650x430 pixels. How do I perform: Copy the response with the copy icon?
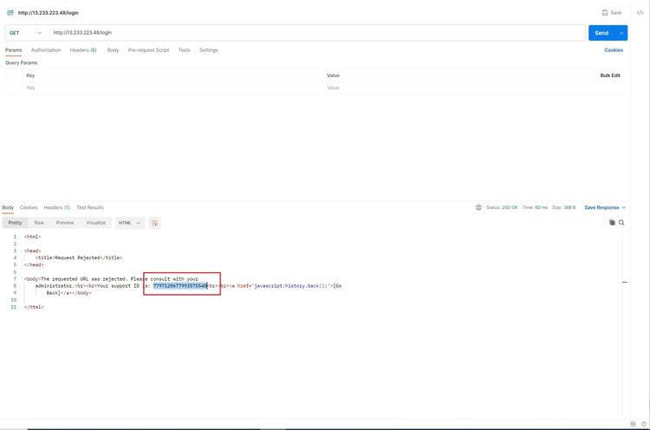click(x=612, y=223)
